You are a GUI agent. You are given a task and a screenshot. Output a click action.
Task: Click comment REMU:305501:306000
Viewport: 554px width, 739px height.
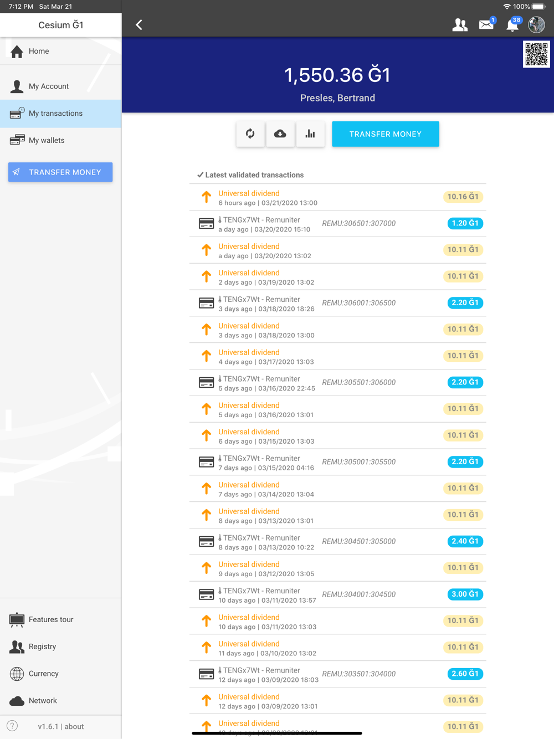tap(359, 382)
